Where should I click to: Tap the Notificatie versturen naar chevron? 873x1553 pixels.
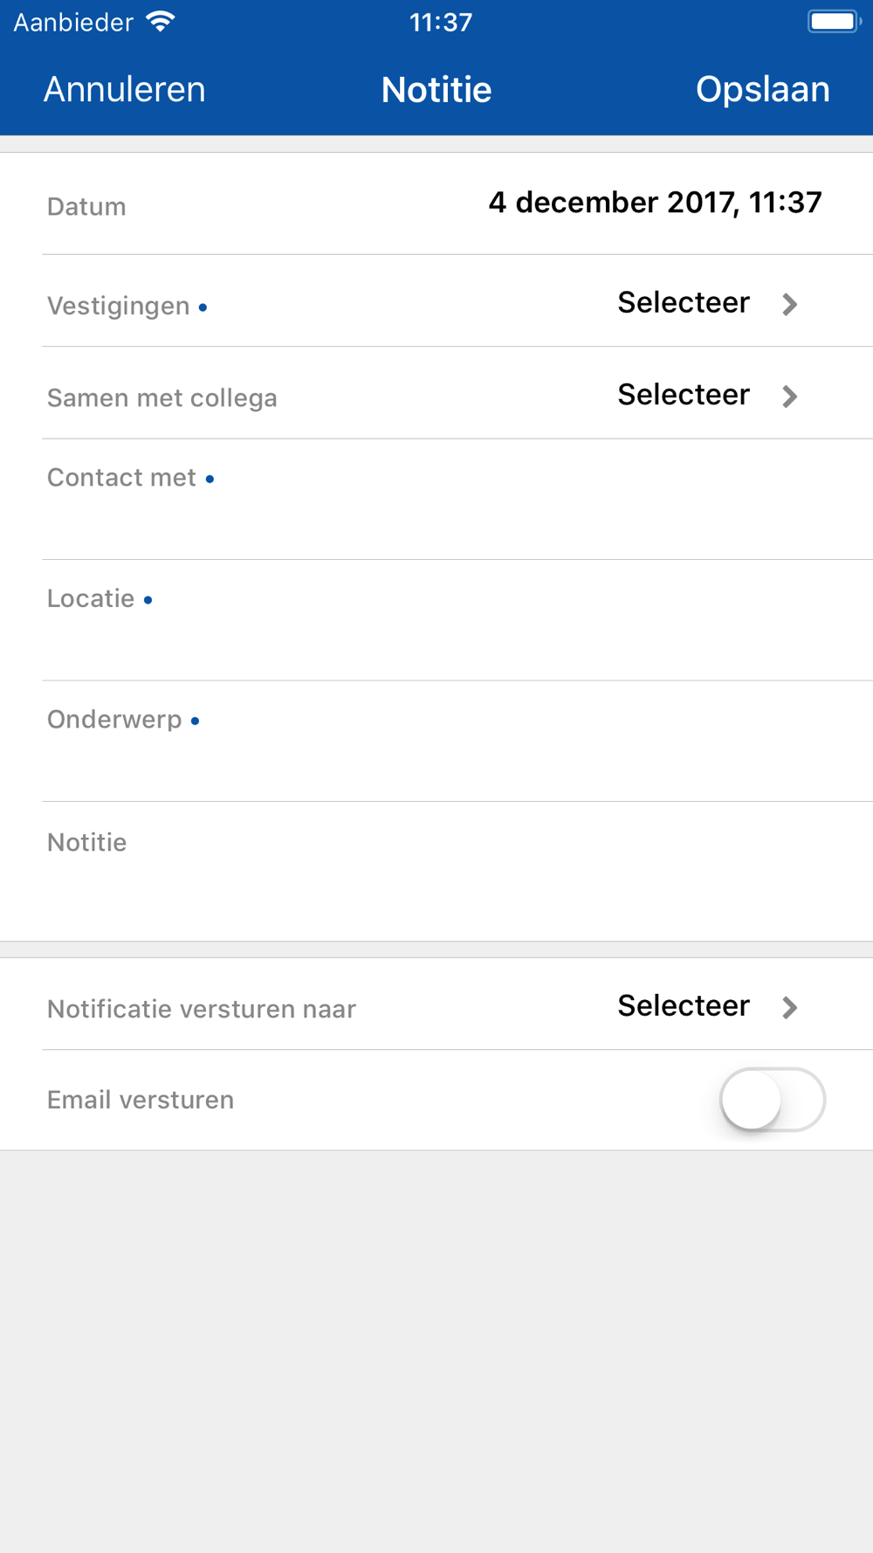click(789, 1007)
